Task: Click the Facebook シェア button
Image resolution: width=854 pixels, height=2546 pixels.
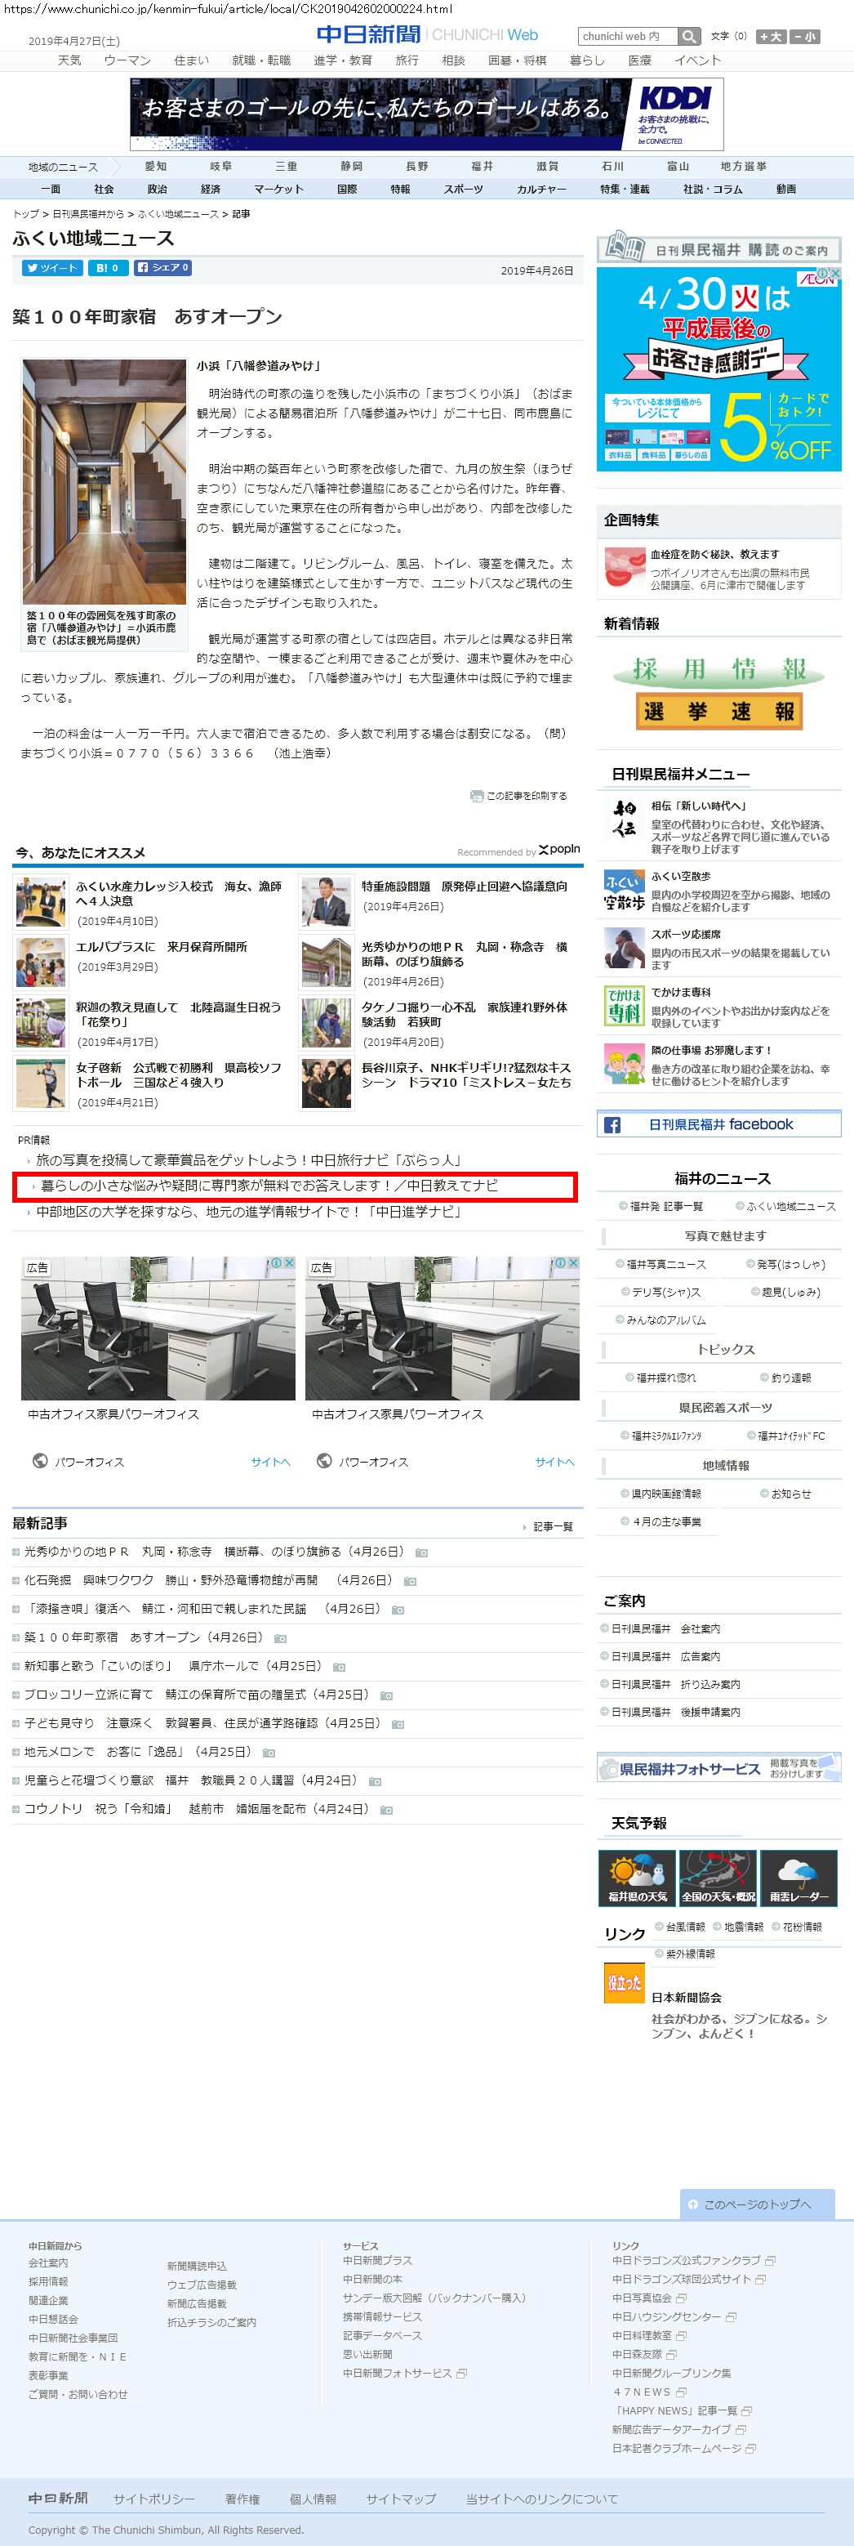Action: (x=162, y=268)
